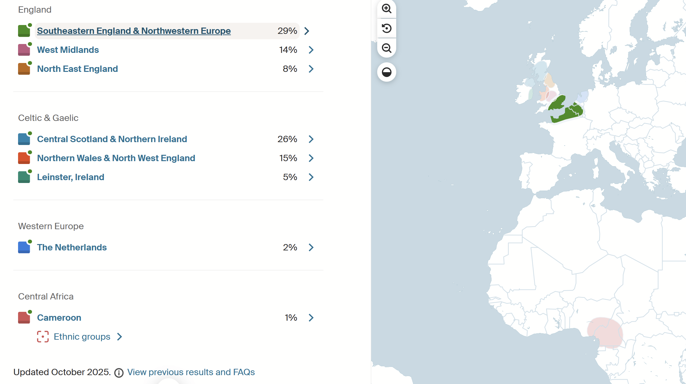The height and width of the screenshot is (384, 686).
Task: Expand the West Midlands chevron
Action: (311, 50)
